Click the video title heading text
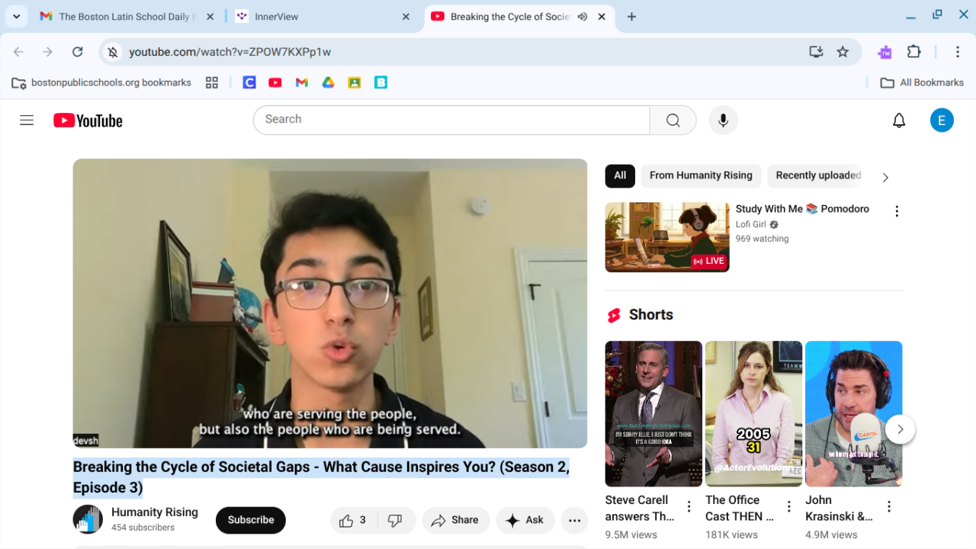 (x=321, y=477)
